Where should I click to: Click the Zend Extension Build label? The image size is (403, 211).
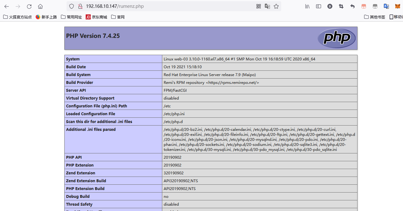pos(86,181)
